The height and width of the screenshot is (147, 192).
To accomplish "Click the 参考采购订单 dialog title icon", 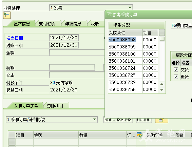I will click(109, 15).
